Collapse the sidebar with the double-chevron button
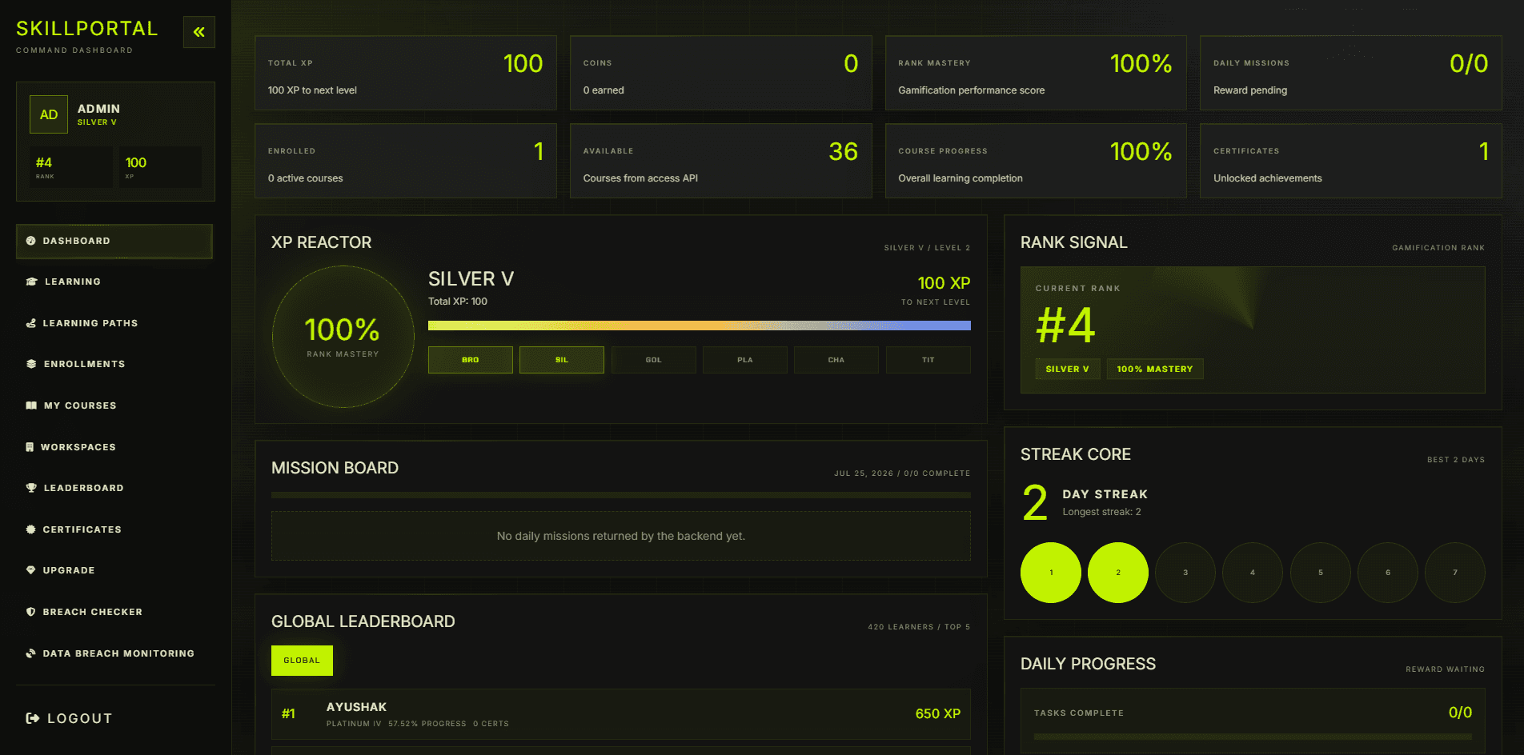1524x755 pixels. pyautogui.click(x=199, y=32)
